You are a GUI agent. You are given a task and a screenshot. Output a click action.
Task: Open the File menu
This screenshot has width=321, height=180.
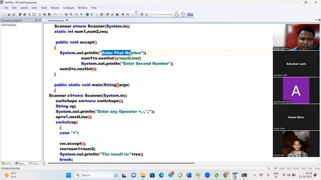[6, 8]
